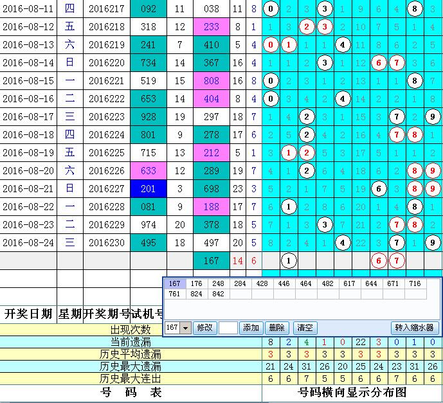Select number 446 in the list
443x403 pixels.
pyautogui.click(x=284, y=283)
